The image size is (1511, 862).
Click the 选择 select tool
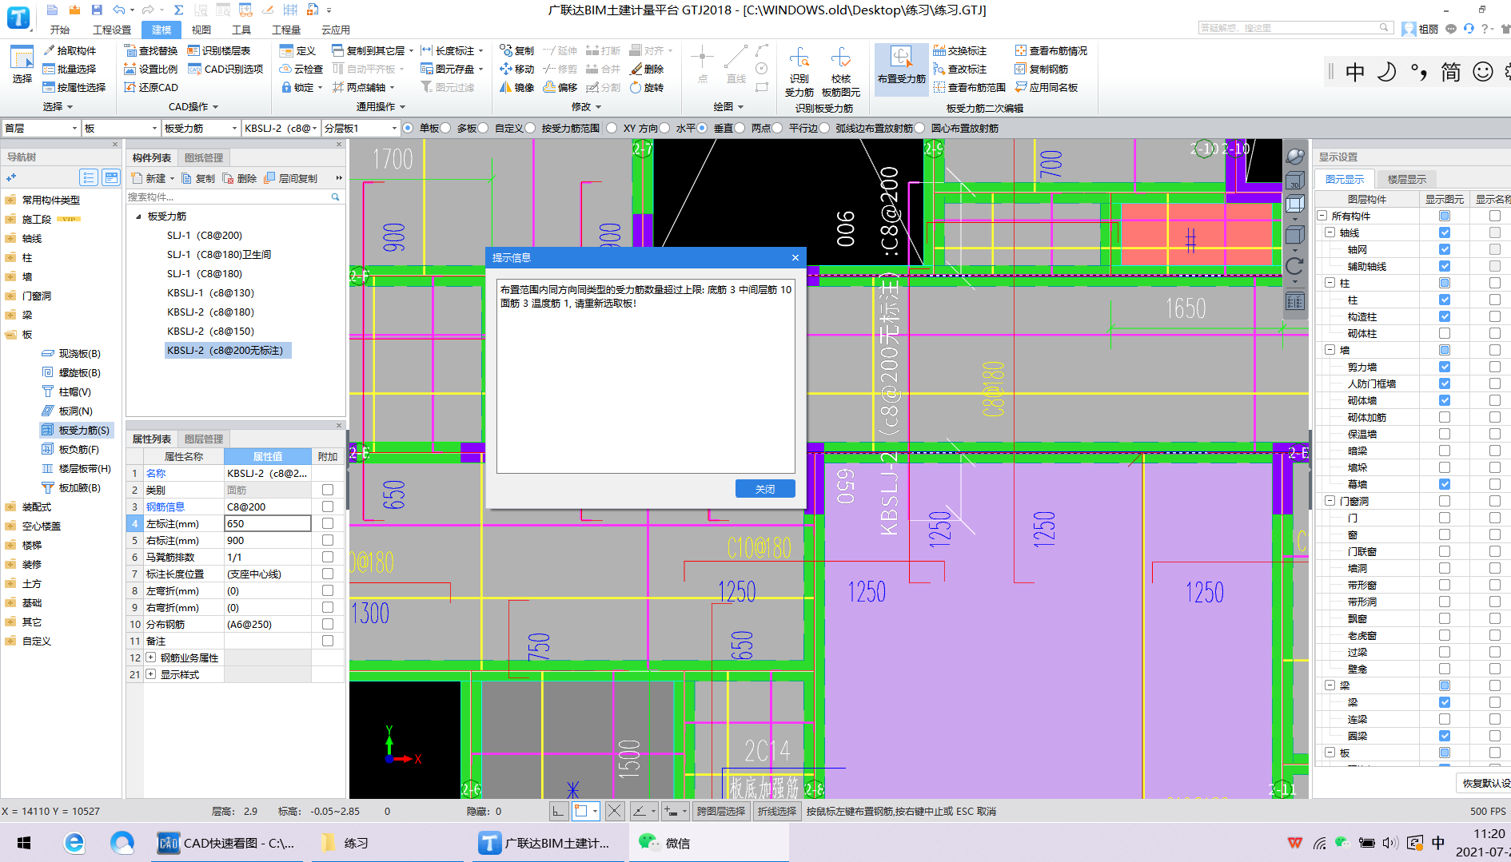point(22,64)
